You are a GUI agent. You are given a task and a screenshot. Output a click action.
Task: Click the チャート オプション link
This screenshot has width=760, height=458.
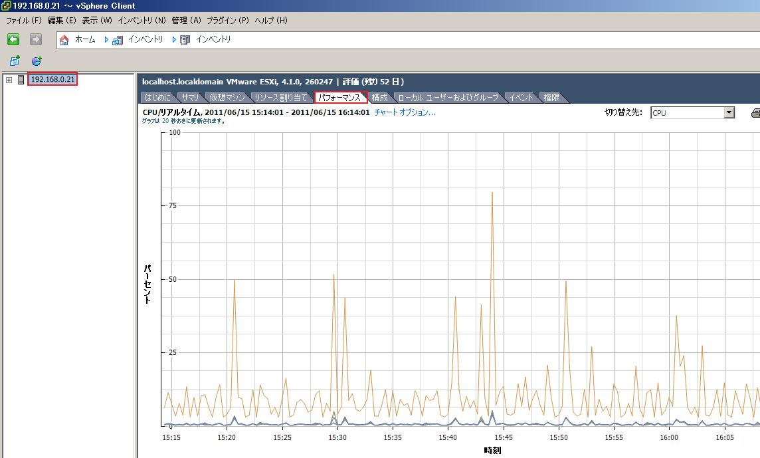pos(405,112)
